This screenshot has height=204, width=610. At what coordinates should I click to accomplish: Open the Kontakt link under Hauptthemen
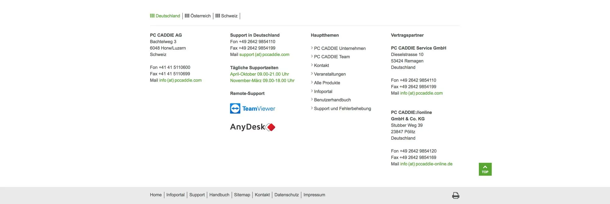321,65
